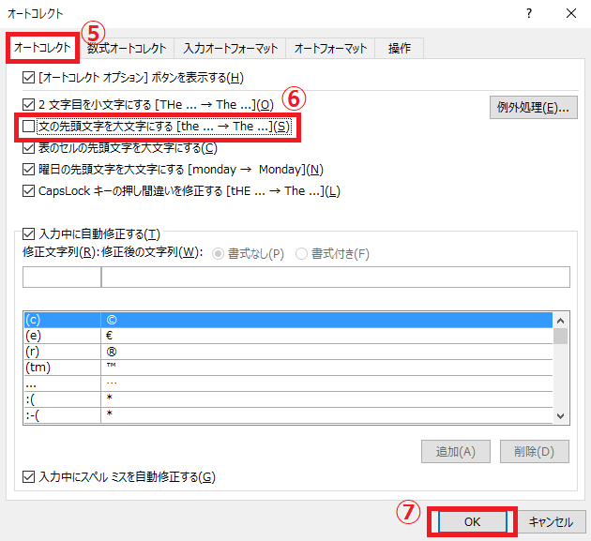Open the 入力オートフォーマット tab
591x541 pixels.
[x=230, y=48]
